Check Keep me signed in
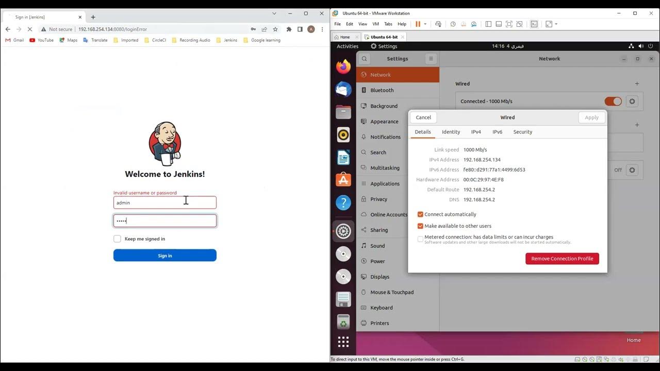The height and width of the screenshot is (371, 660). (x=117, y=239)
